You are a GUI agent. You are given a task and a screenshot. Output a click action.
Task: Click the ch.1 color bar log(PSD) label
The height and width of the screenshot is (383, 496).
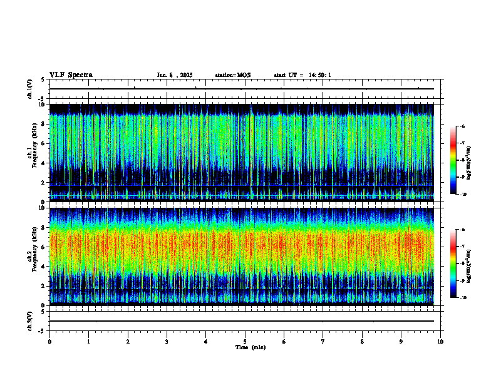(x=469, y=163)
